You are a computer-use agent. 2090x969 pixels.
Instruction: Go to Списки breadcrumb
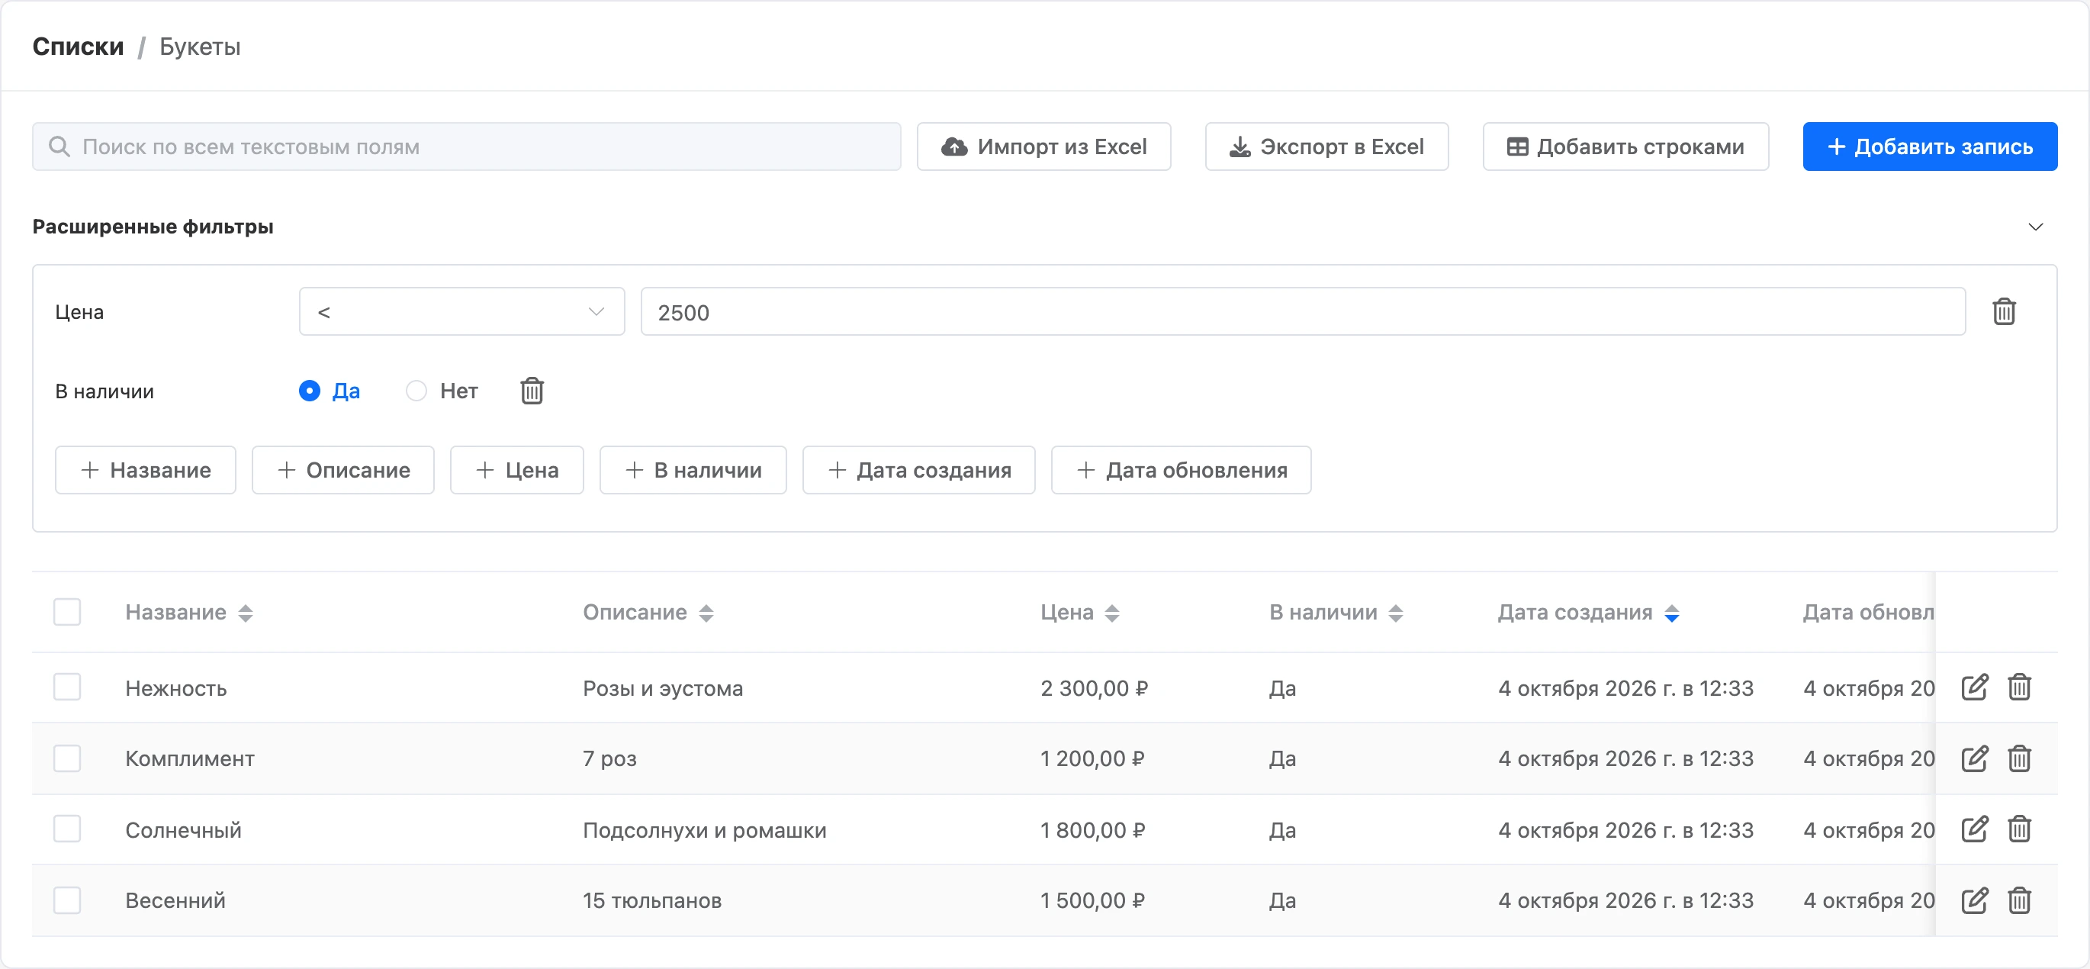point(78,47)
